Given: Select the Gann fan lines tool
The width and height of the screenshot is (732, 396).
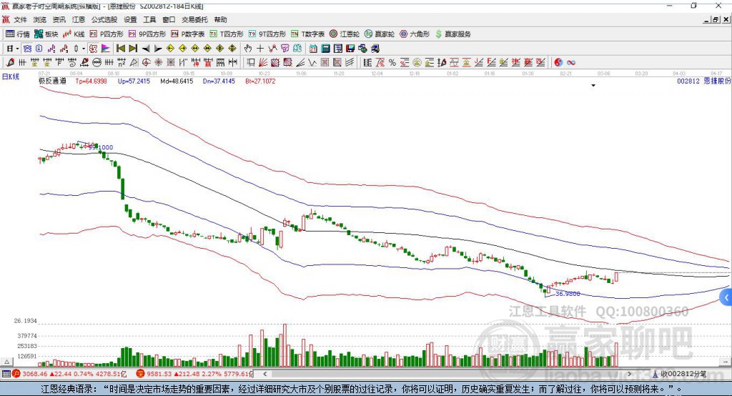Looking at the screenshot, I should (263, 62).
